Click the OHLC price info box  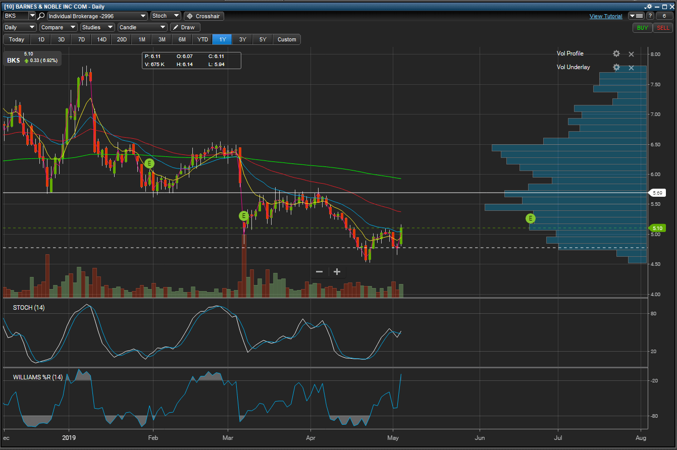point(191,60)
